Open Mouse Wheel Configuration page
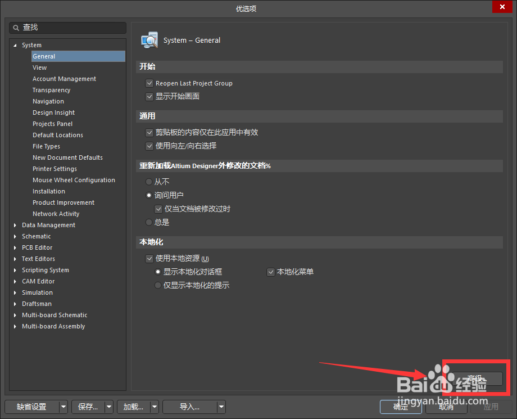This screenshot has height=419, width=517. (x=74, y=180)
